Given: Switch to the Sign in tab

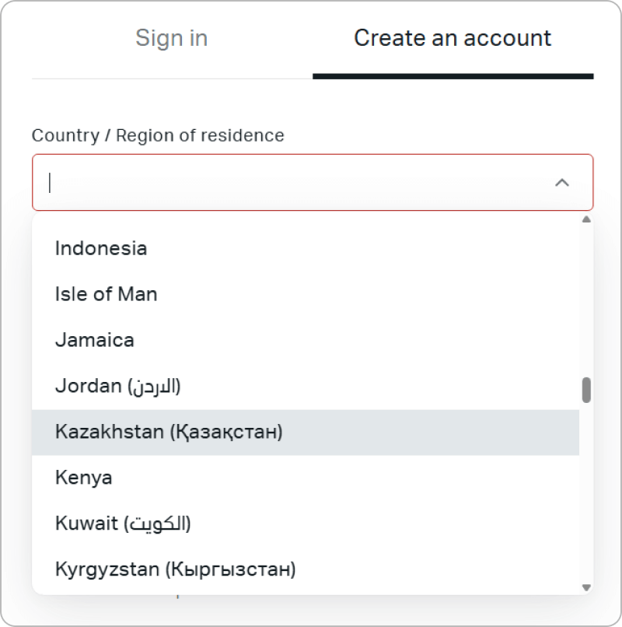Looking at the screenshot, I should [x=171, y=38].
